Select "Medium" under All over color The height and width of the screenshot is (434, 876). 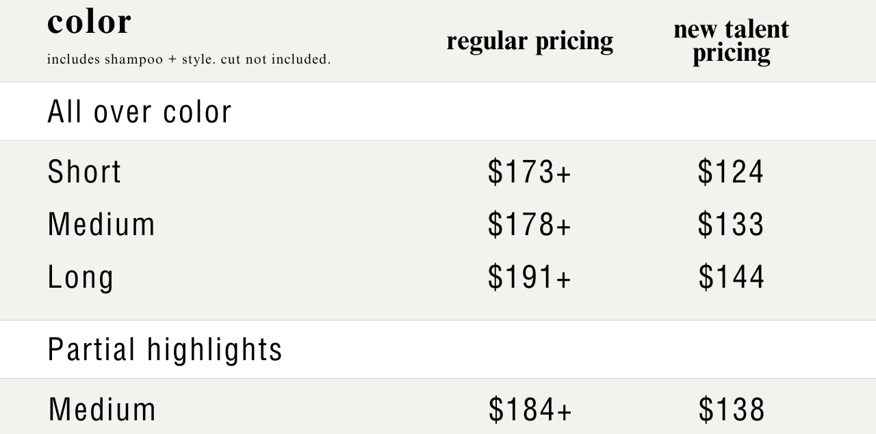(x=101, y=224)
